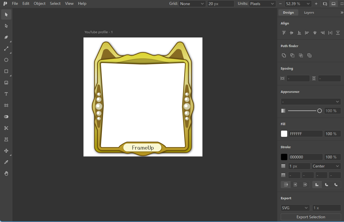Pick the Eyedropper tool
This screenshot has height=222, width=344.
[x=6, y=162]
